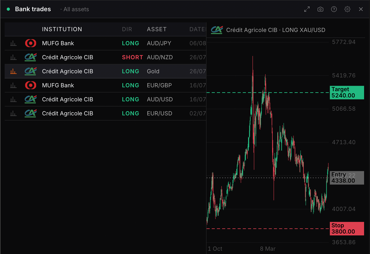The width and height of the screenshot is (370, 254).
Task: Click the EUR/USD asset cell
Action: (x=160, y=113)
